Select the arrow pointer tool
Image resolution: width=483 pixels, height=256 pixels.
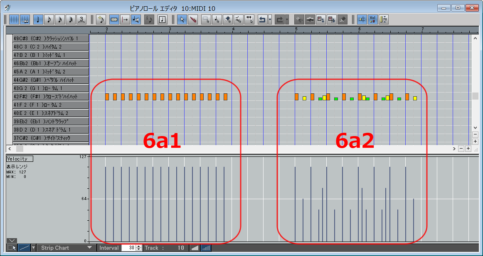(182, 20)
